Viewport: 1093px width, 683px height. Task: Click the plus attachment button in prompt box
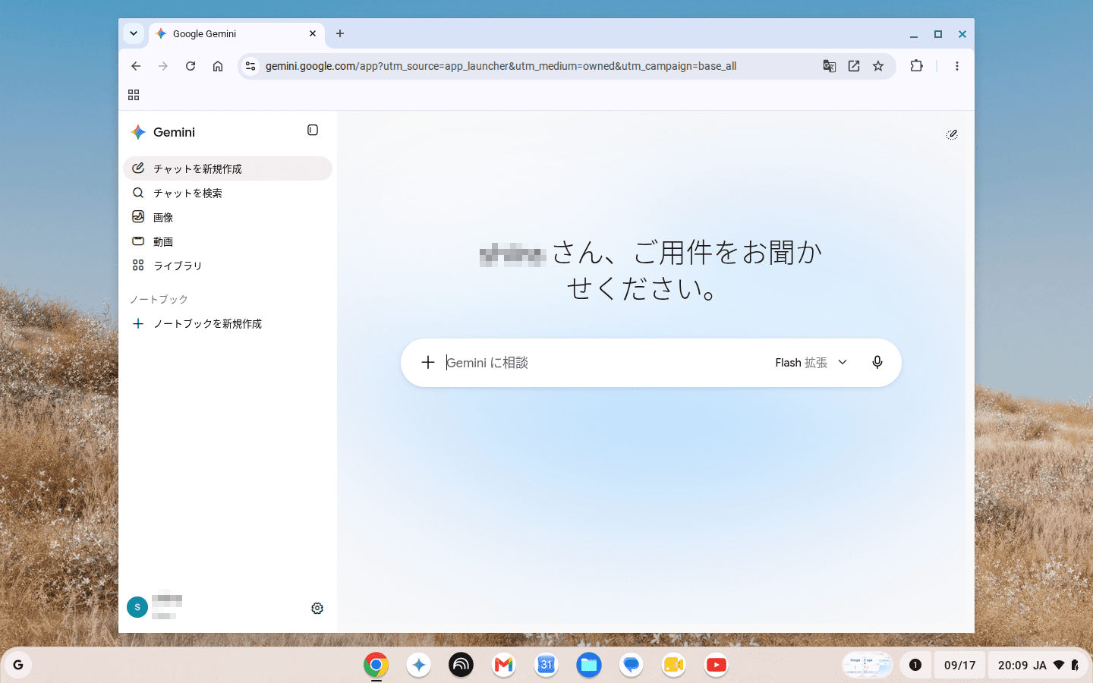(x=428, y=362)
